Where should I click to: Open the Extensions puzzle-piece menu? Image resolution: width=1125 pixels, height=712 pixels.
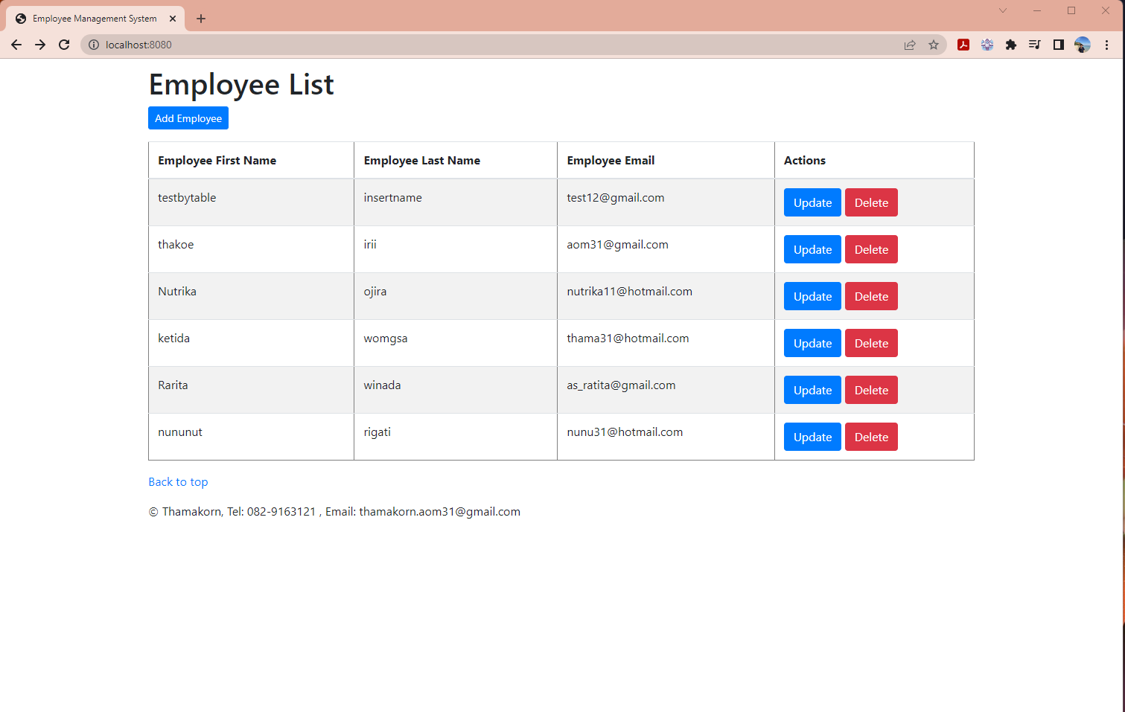coord(1010,45)
